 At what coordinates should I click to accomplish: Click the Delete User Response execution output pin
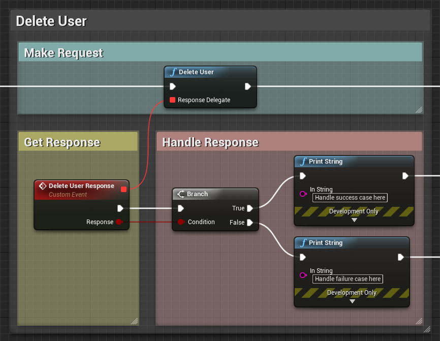coord(120,208)
